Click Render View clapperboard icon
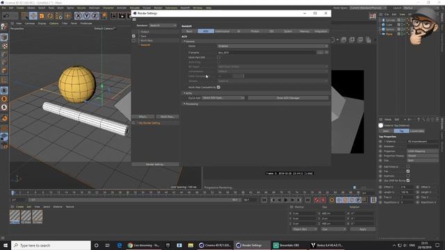Viewport: 445px width, 250px height. coord(114,16)
